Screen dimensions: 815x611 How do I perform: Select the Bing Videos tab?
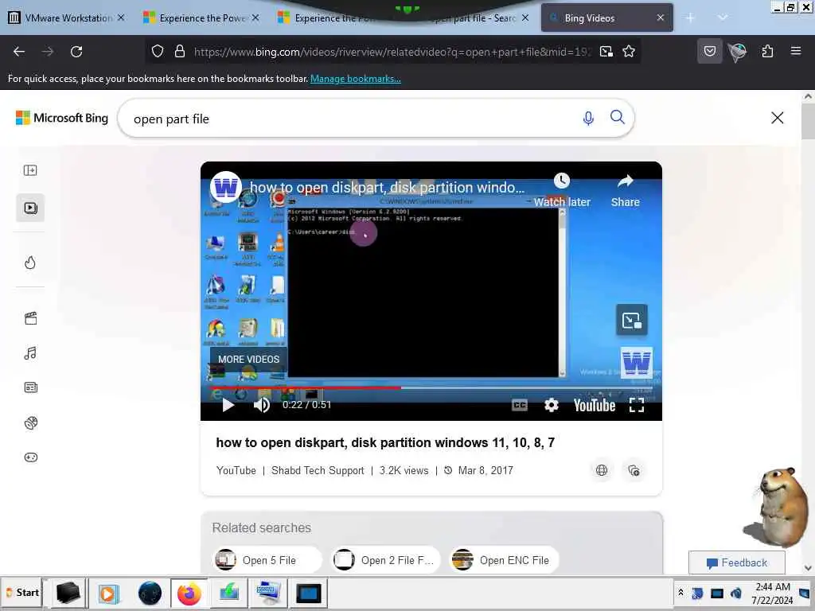(606, 18)
